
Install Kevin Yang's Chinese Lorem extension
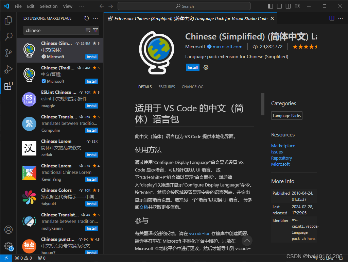pos(92,179)
